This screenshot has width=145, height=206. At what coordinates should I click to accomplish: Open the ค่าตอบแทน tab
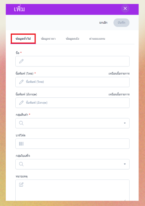[x=97, y=39]
